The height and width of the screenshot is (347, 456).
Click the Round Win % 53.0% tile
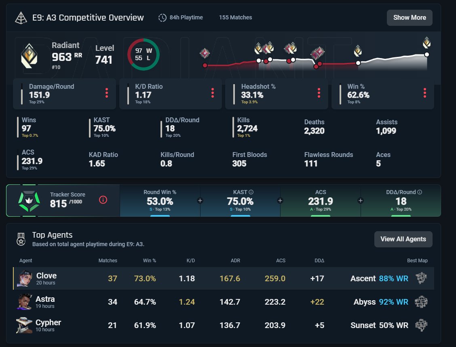click(x=160, y=201)
